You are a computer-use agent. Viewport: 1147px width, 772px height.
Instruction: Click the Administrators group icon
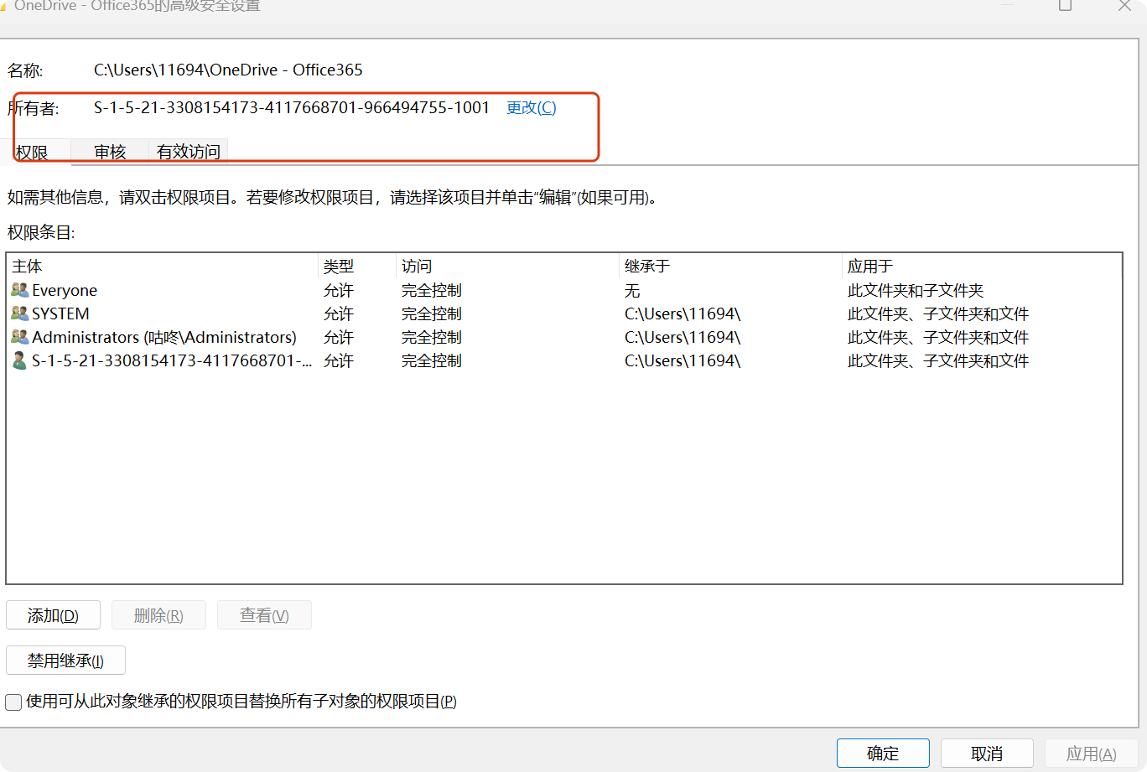coord(19,337)
